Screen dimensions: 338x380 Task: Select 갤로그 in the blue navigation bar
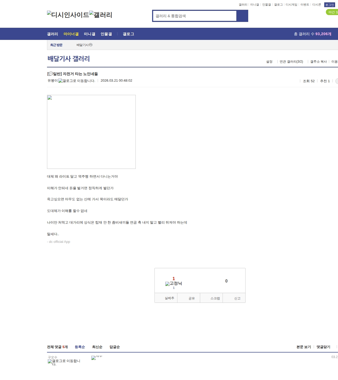point(128,34)
